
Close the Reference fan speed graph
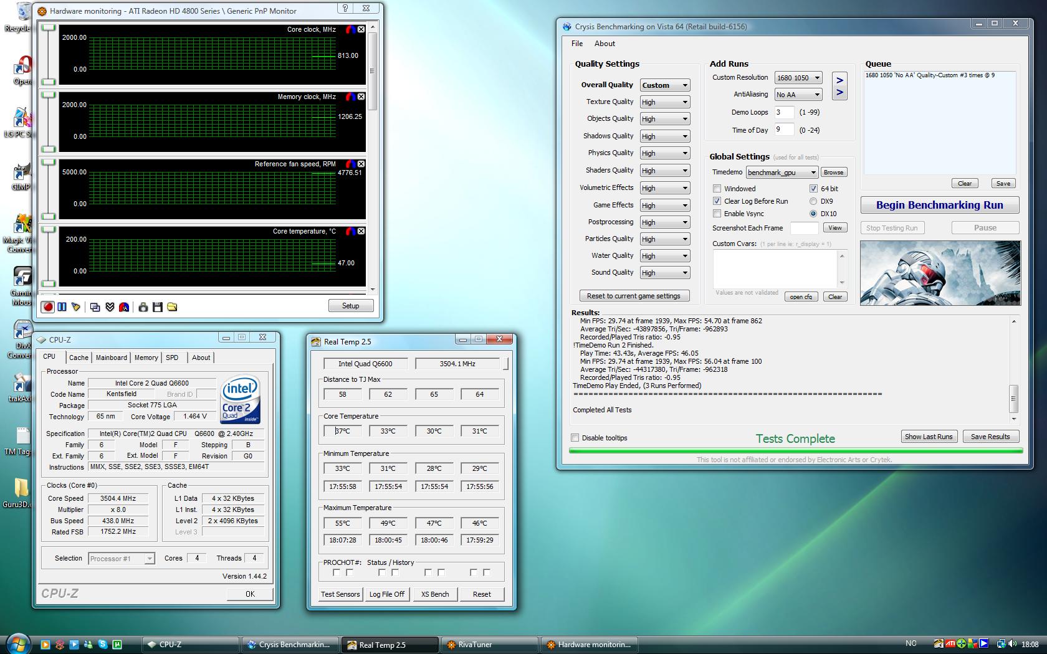point(361,164)
